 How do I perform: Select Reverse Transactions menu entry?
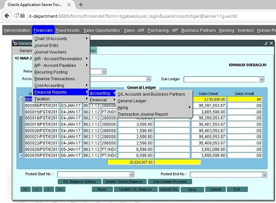pyautogui.click(x=61, y=79)
